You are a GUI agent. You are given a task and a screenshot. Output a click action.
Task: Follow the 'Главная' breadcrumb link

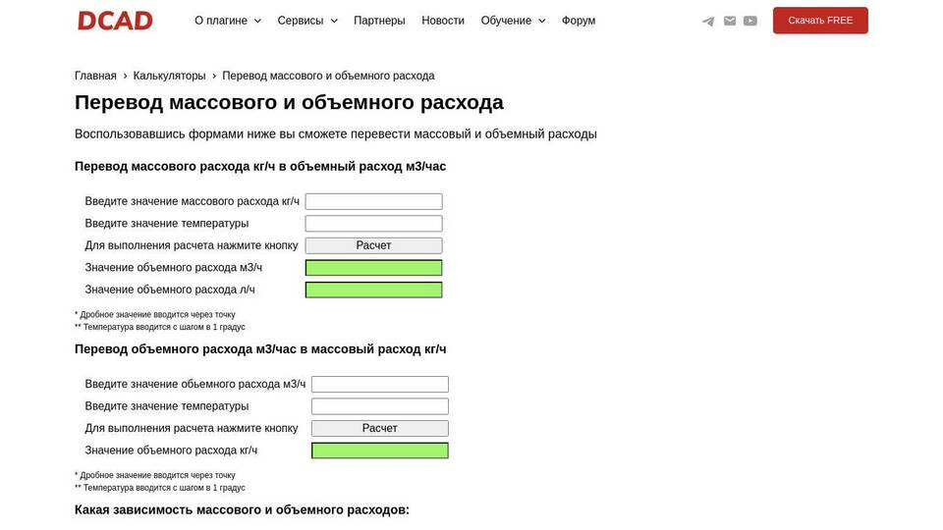click(x=95, y=76)
